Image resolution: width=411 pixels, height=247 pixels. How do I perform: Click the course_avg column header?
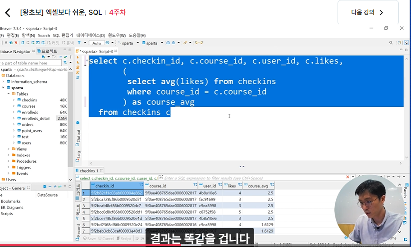(258, 186)
